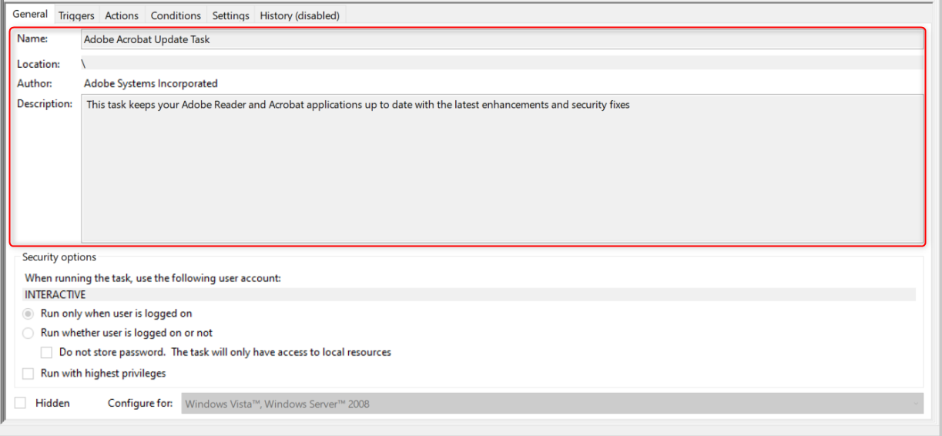
Task: Click the INTERACTIVE user account text
Action: 55,294
